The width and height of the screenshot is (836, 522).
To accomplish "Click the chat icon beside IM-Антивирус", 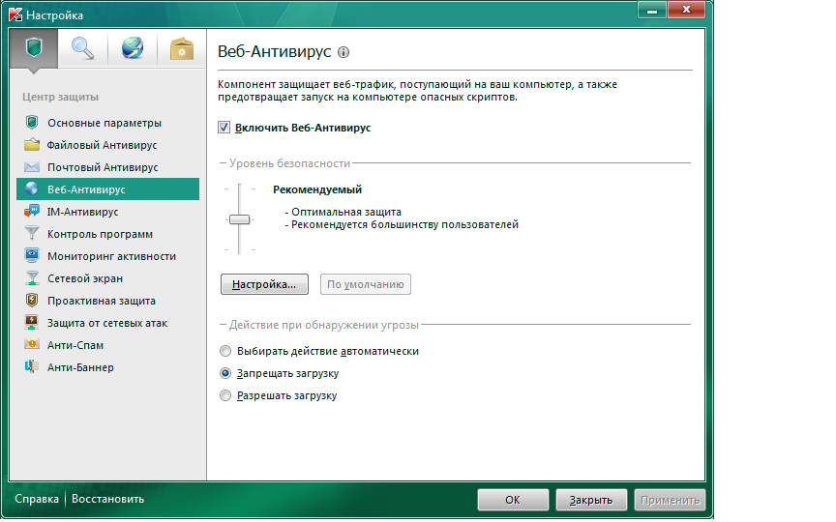I will 32,212.
